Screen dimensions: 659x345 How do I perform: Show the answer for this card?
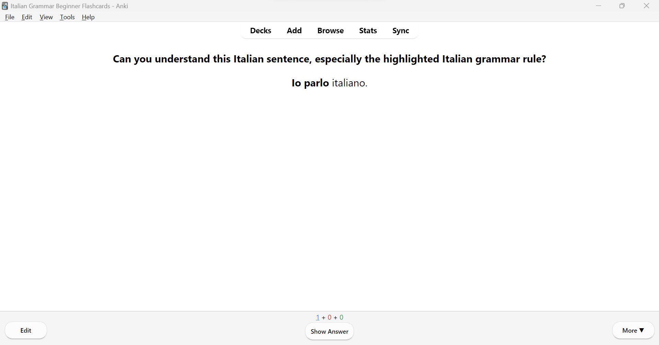tap(329, 331)
